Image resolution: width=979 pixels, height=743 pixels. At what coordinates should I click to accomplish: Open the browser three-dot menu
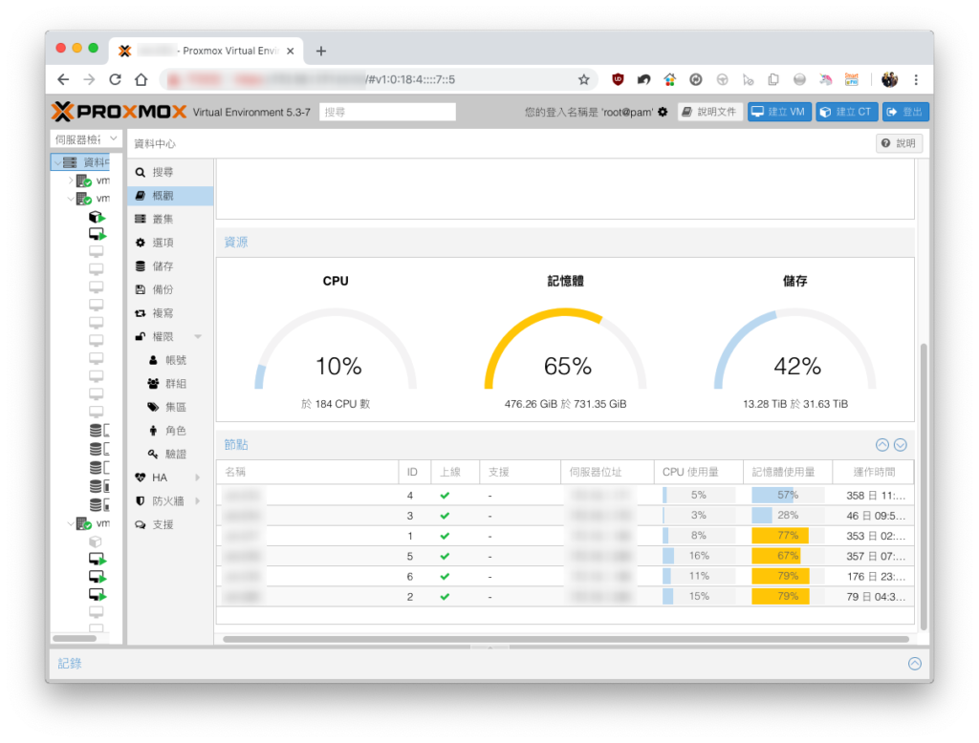point(916,79)
